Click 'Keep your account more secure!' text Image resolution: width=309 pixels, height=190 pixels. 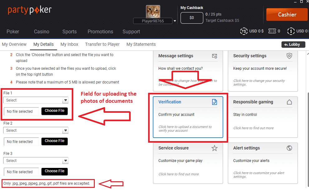pyautogui.click(x=260, y=69)
